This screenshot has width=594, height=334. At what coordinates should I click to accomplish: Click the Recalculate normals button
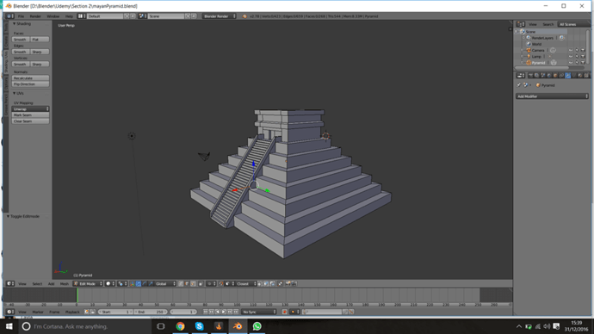click(31, 78)
